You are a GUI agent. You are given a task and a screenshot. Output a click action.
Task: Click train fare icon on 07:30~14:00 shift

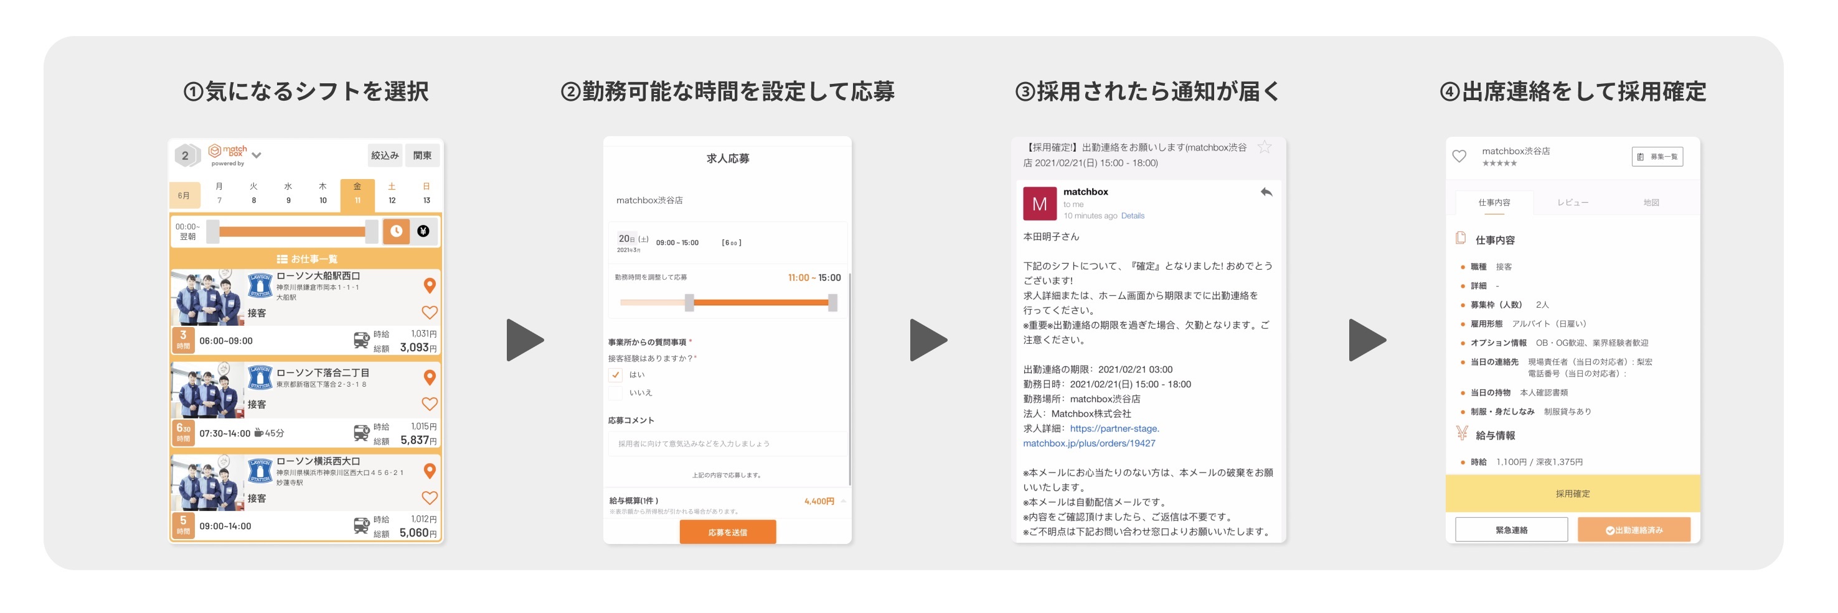pyautogui.click(x=361, y=433)
